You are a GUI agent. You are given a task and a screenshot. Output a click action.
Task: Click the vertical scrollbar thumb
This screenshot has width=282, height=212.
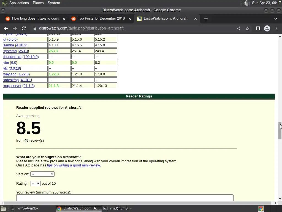click(280, 131)
